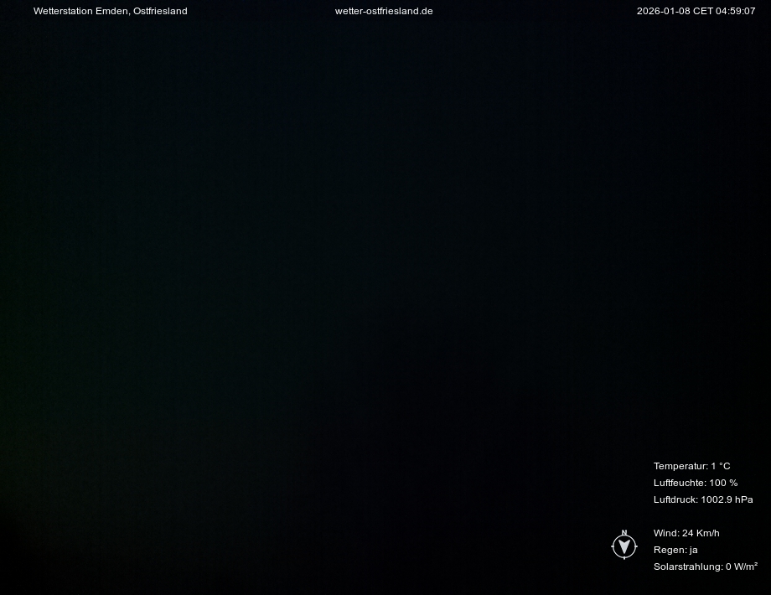Select the 'ja' rain status value
771x595 pixels.
693,550
